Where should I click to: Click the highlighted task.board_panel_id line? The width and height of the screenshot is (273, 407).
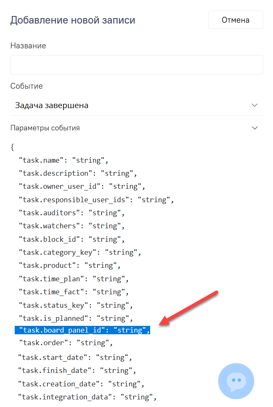pyautogui.click(x=82, y=330)
